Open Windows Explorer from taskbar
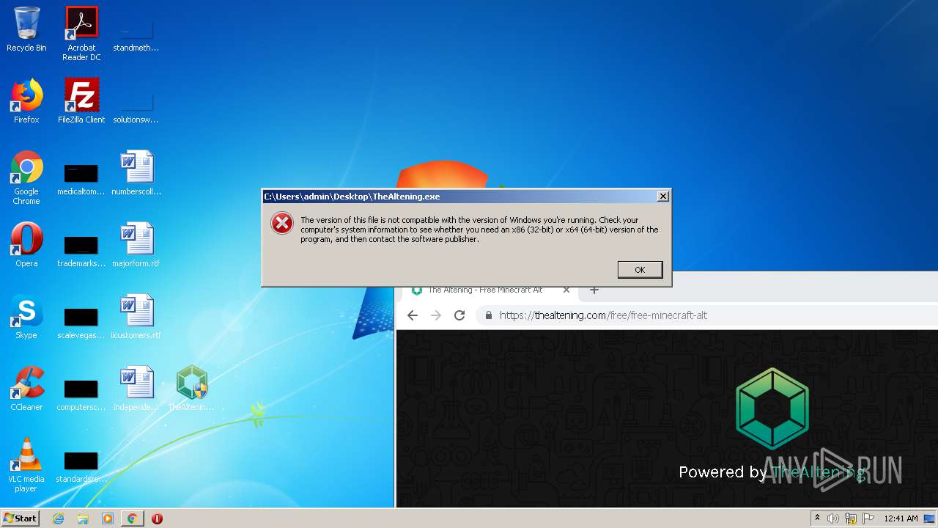Image resolution: width=938 pixels, height=528 pixels. [83, 518]
